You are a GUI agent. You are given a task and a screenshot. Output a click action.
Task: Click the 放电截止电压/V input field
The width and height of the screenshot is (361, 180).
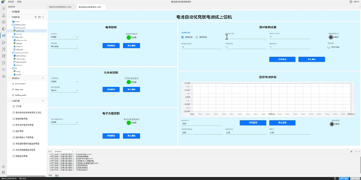point(202,47)
